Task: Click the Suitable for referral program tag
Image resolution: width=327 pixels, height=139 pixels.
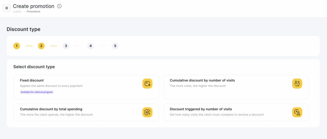Action: [x=37, y=92]
